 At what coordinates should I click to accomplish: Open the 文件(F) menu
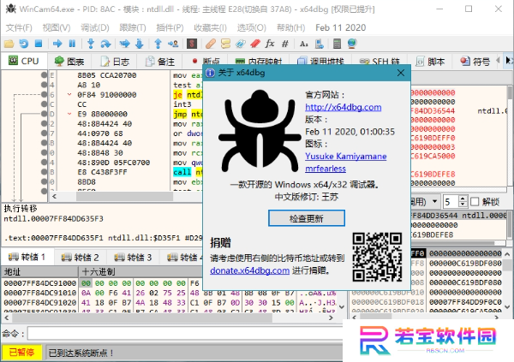click(19, 28)
